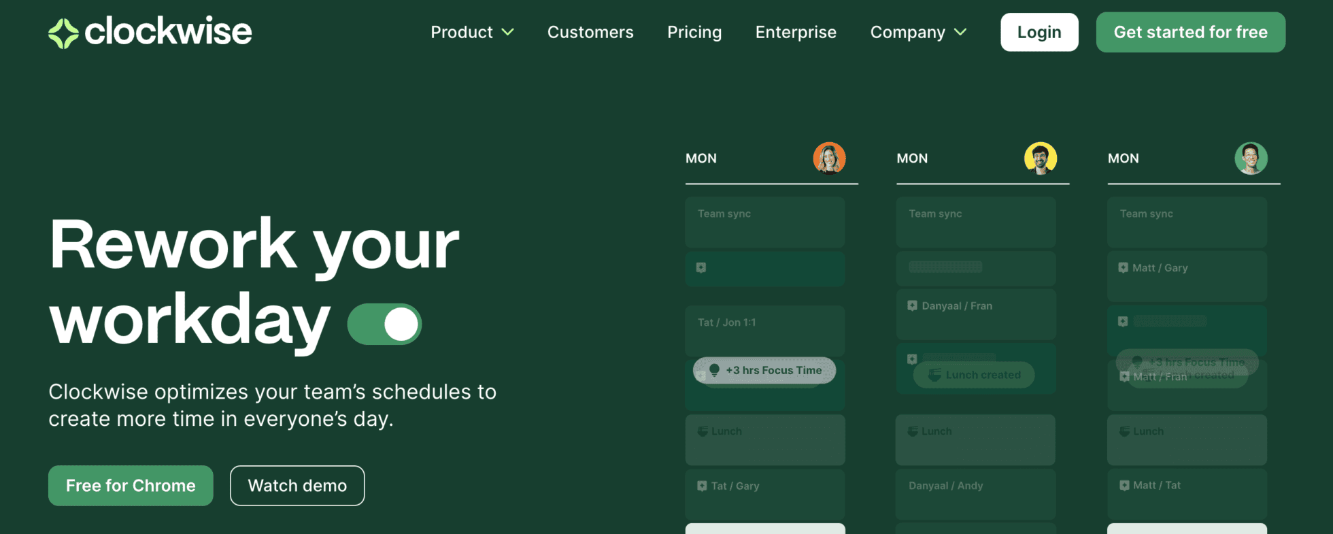
Task: Open the Tat / Jon 1:1 event
Action: (x=765, y=331)
